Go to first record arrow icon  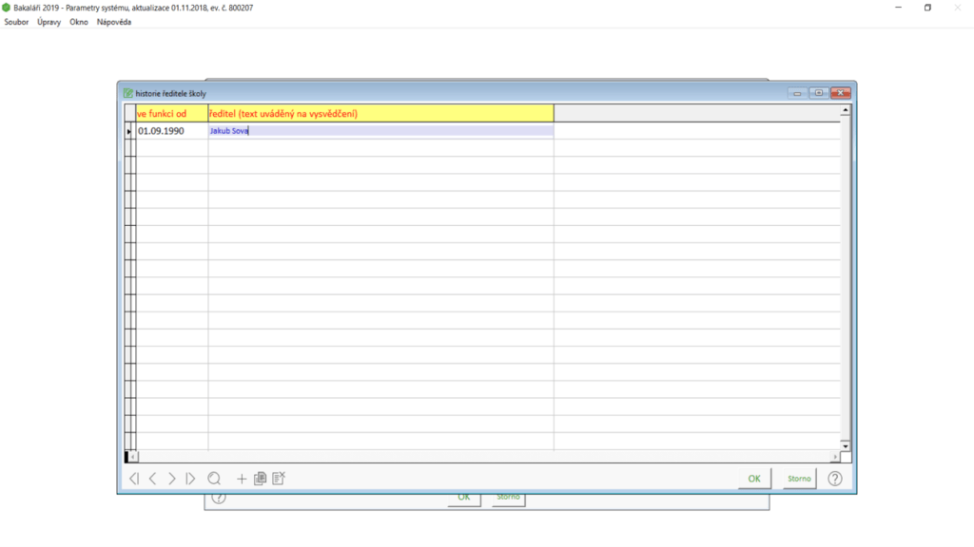134,479
